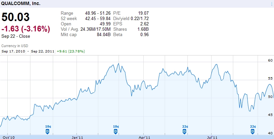Screen dimensions: 274x139
Task: Click the current price 50.03
Action: click(16, 17)
